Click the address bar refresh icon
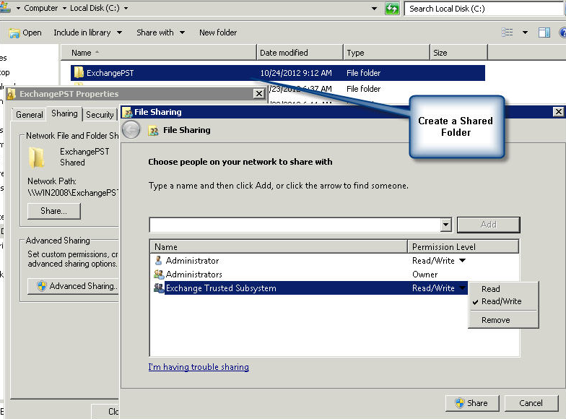The height and width of the screenshot is (419, 566). [x=392, y=9]
